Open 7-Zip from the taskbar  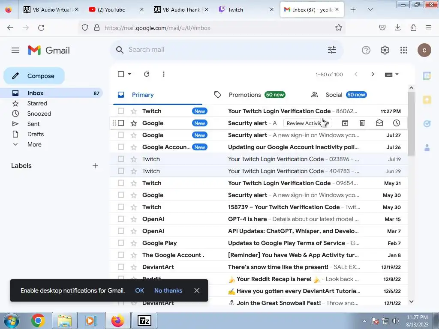click(x=144, y=320)
